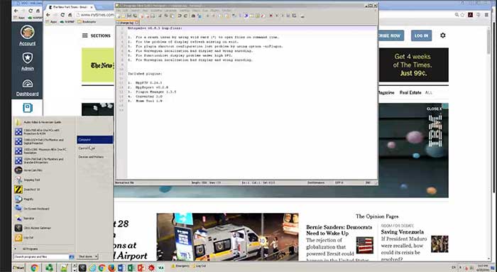Click the Firefox icon in the taskbar
Image resolution: width=497 pixels, height=272 pixels.
tap(111, 268)
